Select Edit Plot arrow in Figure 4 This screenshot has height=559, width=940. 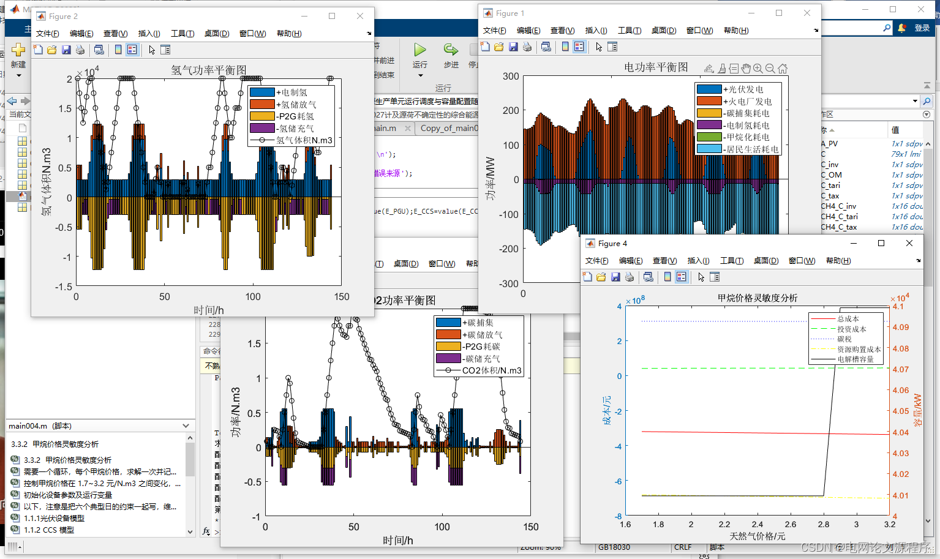point(701,277)
